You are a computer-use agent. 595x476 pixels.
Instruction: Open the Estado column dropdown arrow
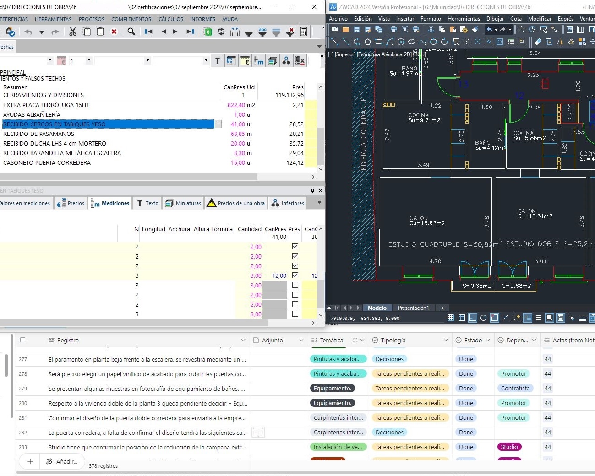[x=488, y=340]
